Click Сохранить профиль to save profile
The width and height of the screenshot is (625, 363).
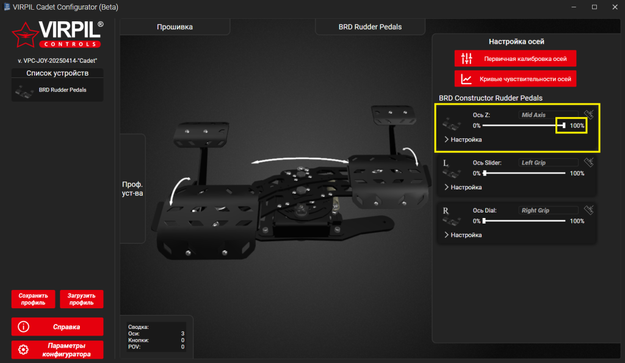point(33,298)
